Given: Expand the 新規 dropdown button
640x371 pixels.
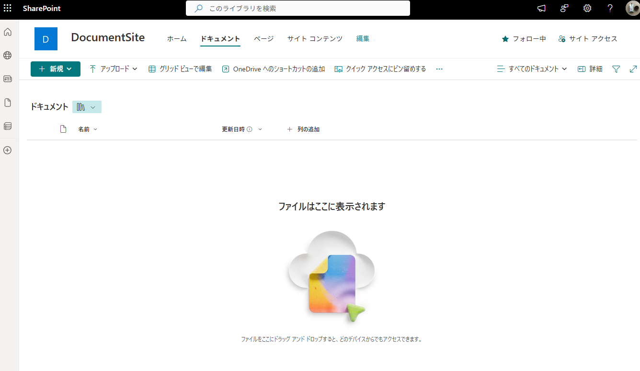Looking at the screenshot, I should tap(56, 69).
